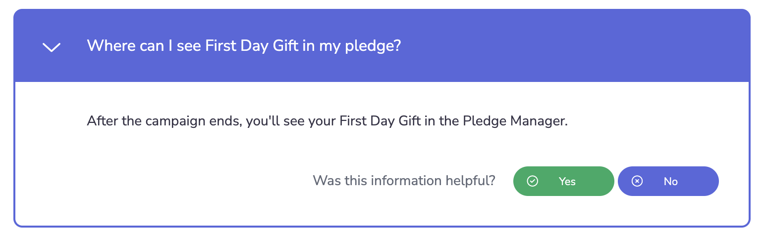
Task: Click the "Where can I see First Day Gift" heading
Action: click(x=244, y=46)
